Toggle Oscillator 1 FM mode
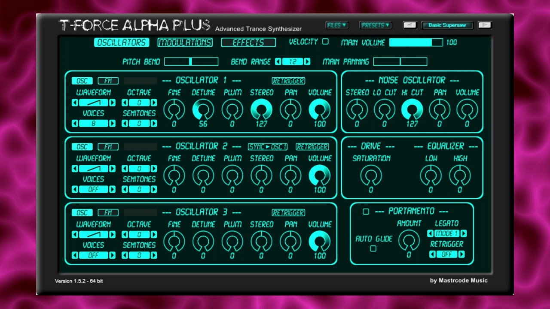 tap(108, 81)
